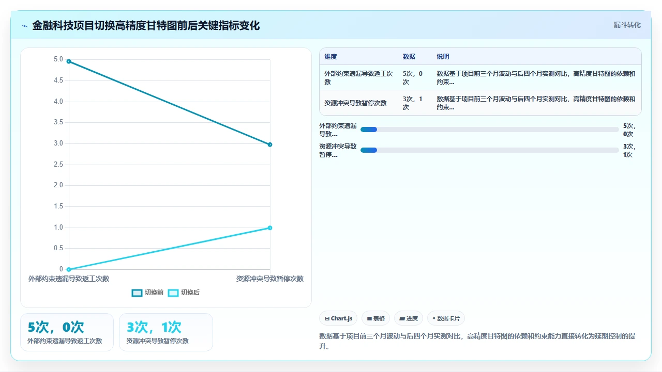This screenshot has height=372, width=662.
Task: Click the 资源冲突导致暂停 progress bar
Action: click(489, 150)
